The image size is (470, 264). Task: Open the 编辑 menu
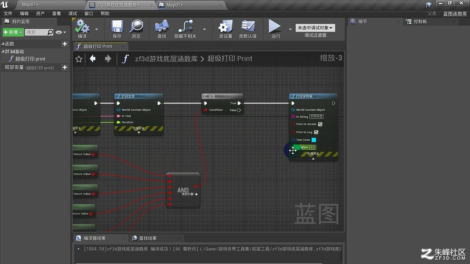24,14
